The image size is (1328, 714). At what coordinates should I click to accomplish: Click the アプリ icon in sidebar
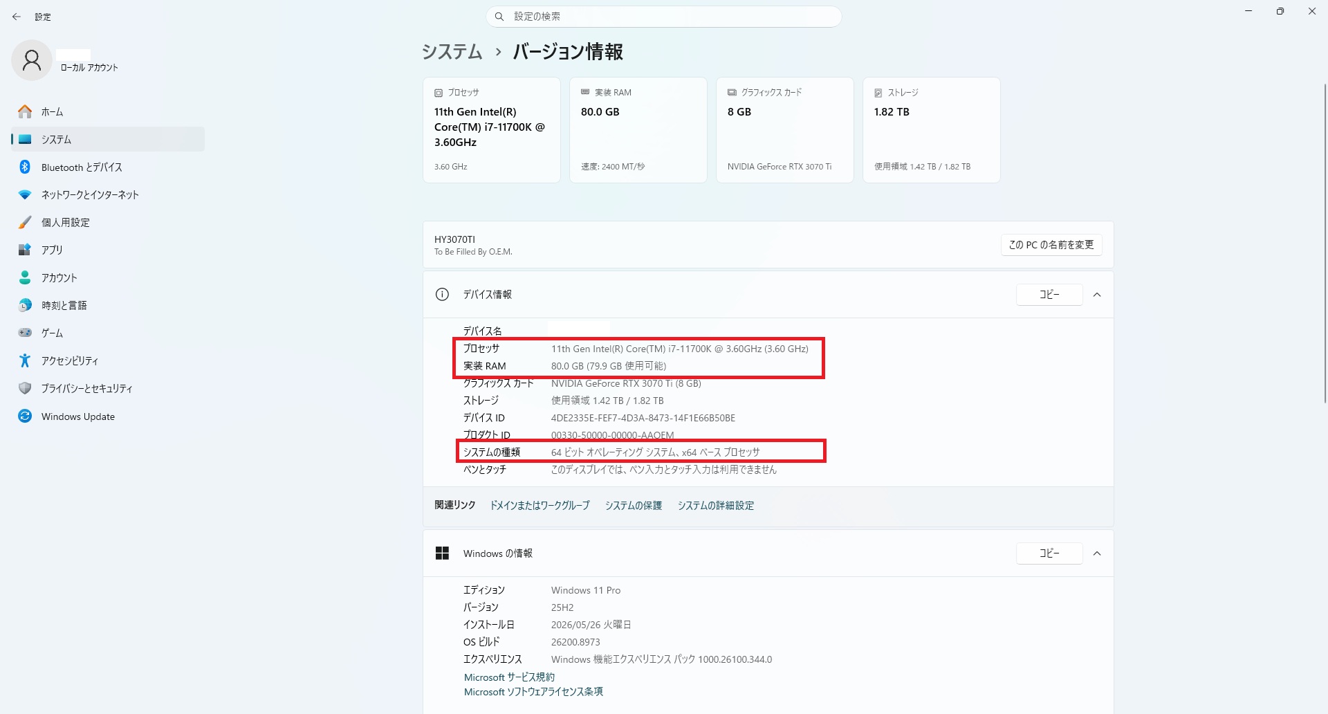[x=25, y=250]
